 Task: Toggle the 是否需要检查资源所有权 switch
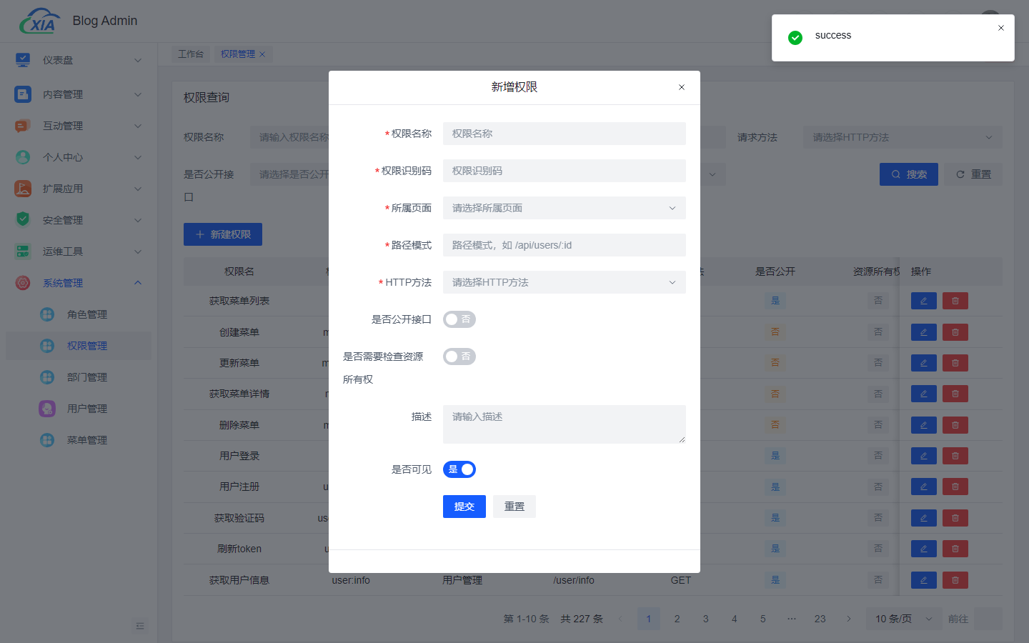pyautogui.click(x=459, y=357)
